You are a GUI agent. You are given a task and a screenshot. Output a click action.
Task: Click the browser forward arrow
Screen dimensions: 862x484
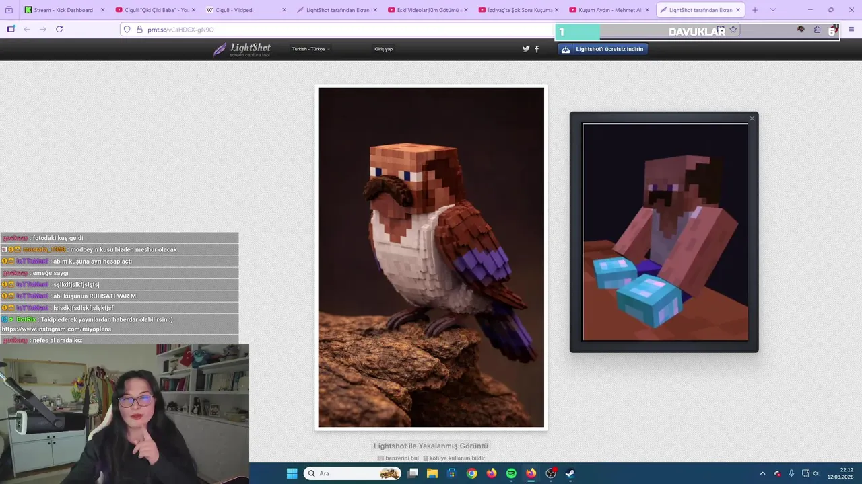point(43,30)
